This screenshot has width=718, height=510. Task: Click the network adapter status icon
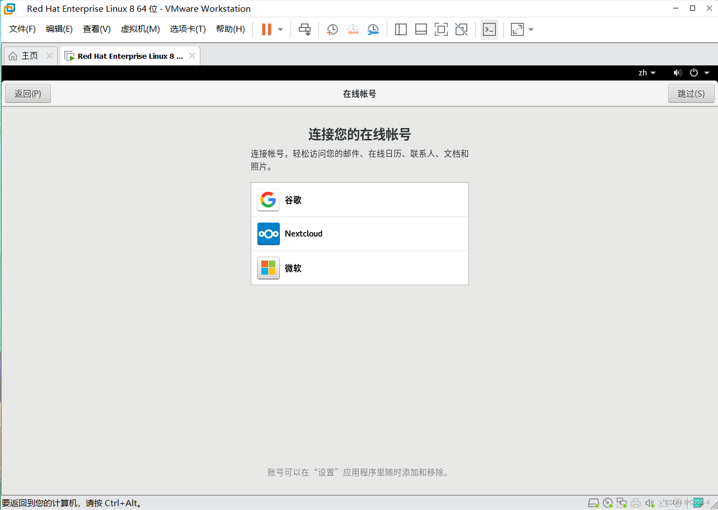[622, 503]
